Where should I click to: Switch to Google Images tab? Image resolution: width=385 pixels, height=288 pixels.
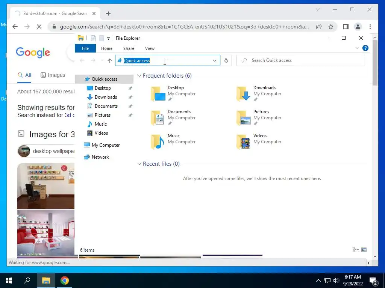53,75
